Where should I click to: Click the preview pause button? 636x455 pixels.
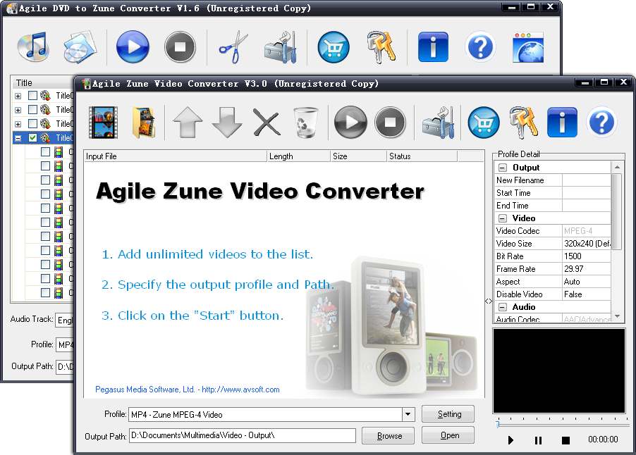[538, 440]
